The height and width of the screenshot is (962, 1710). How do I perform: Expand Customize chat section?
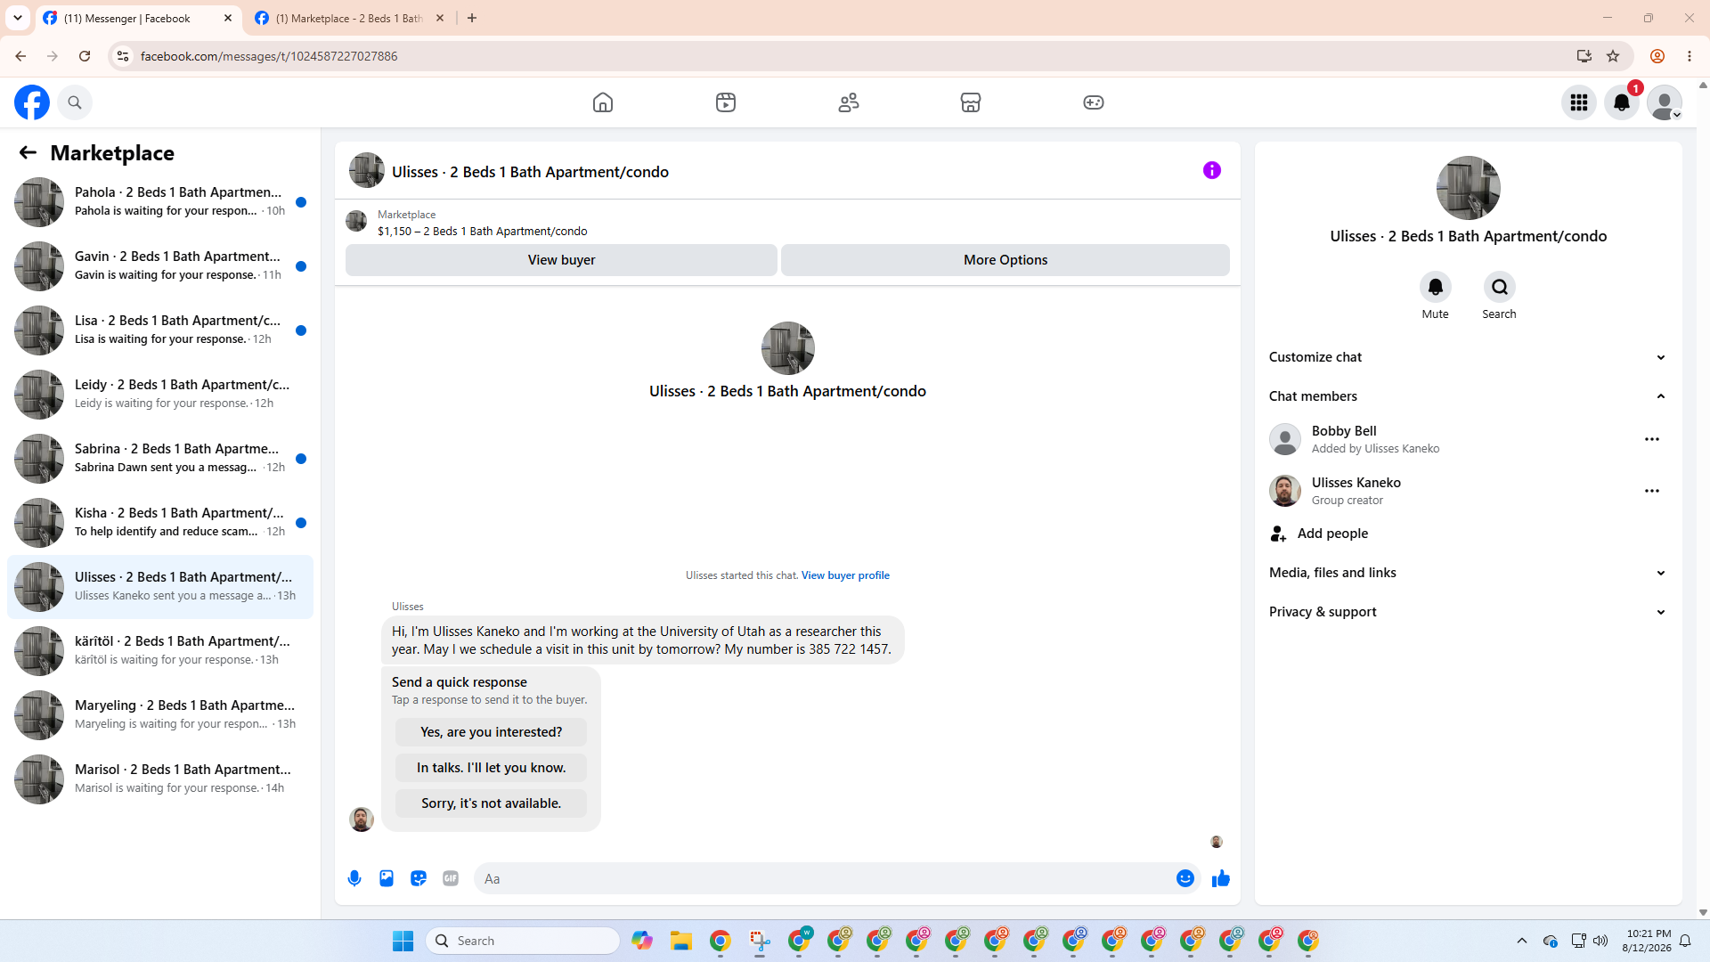coord(1468,357)
